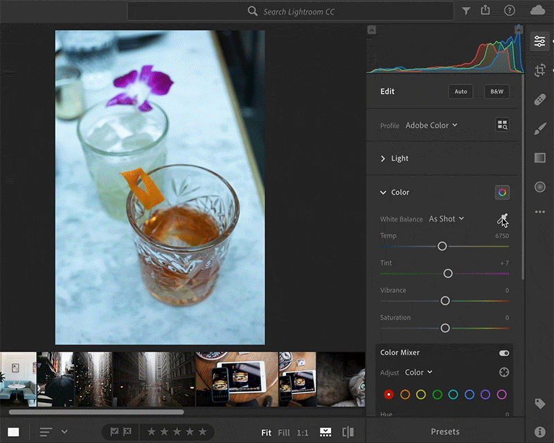Click the share export icon
The height and width of the screenshot is (443, 554).
click(x=485, y=10)
